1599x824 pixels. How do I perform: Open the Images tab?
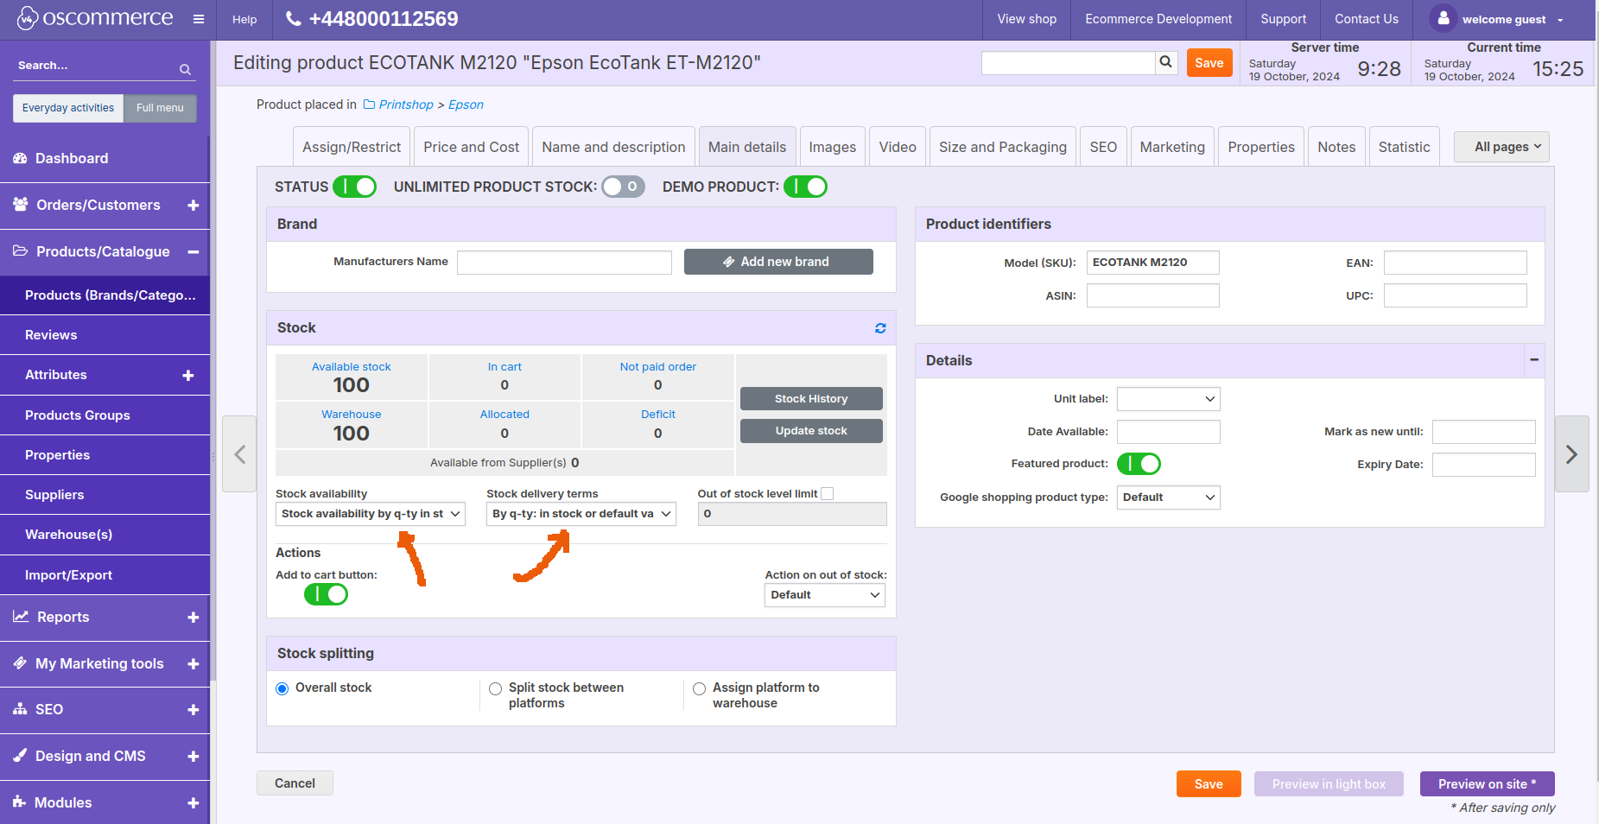coord(833,147)
